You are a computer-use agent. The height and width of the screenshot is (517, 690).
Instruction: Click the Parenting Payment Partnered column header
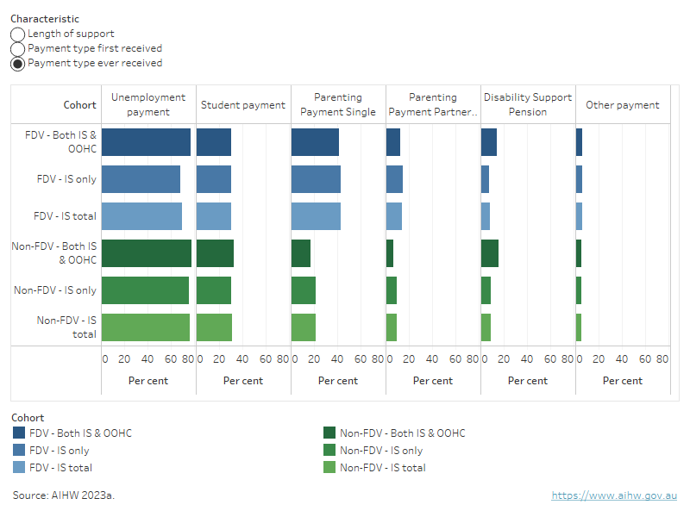[x=433, y=105]
